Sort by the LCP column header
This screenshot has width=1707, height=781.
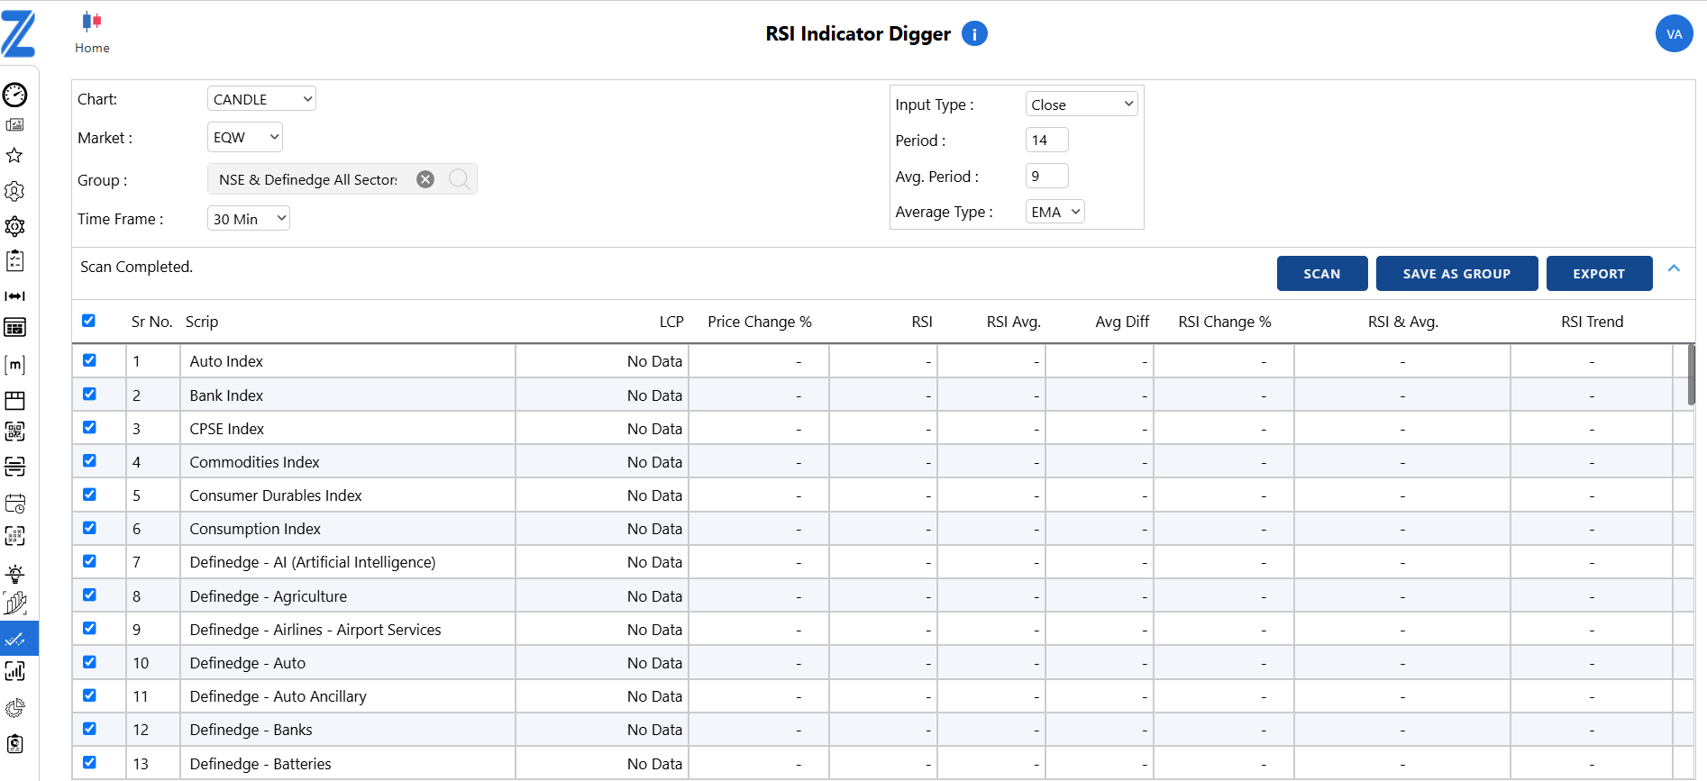[671, 322]
